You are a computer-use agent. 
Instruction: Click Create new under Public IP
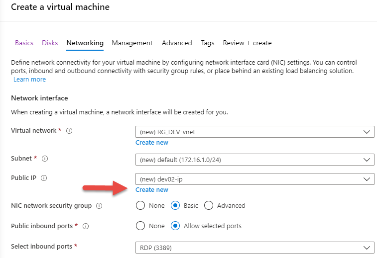click(152, 190)
